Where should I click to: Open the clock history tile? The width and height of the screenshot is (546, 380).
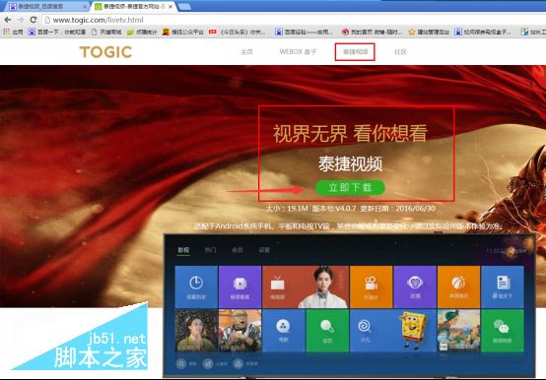(x=196, y=286)
